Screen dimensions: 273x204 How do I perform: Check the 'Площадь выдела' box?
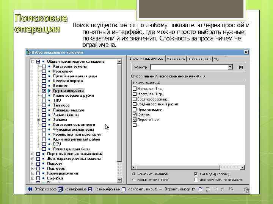point(44,110)
